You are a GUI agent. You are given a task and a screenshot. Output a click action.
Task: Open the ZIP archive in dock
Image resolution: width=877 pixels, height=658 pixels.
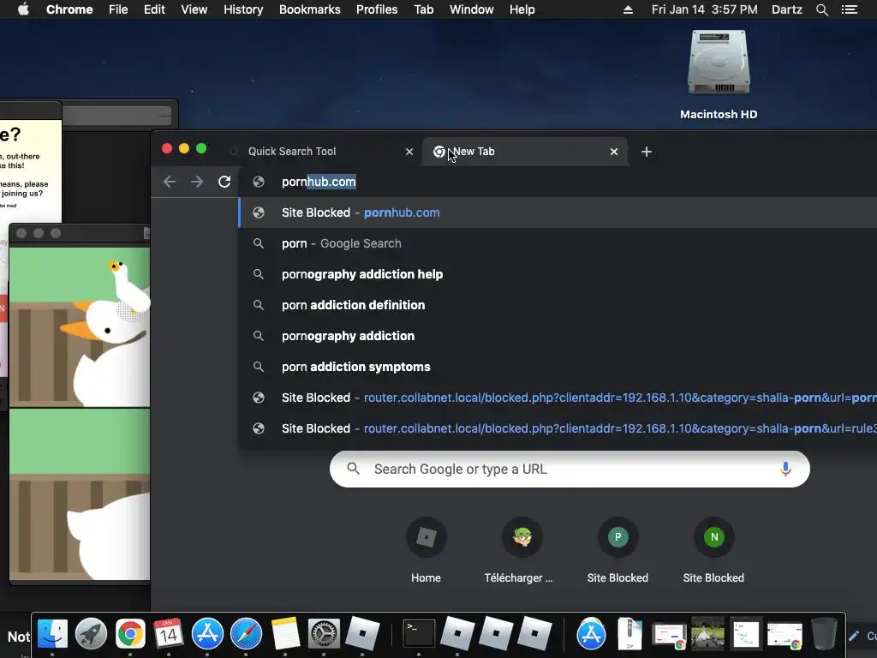(x=629, y=634)
